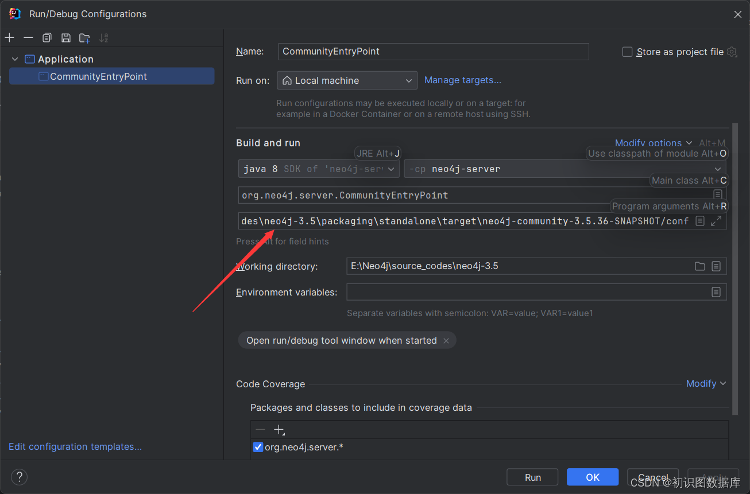
Task: Remove selected configuration with minus icon
Action: point(28,38)
